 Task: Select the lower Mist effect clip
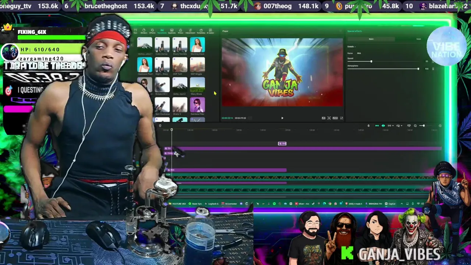(x=226, y=170)
